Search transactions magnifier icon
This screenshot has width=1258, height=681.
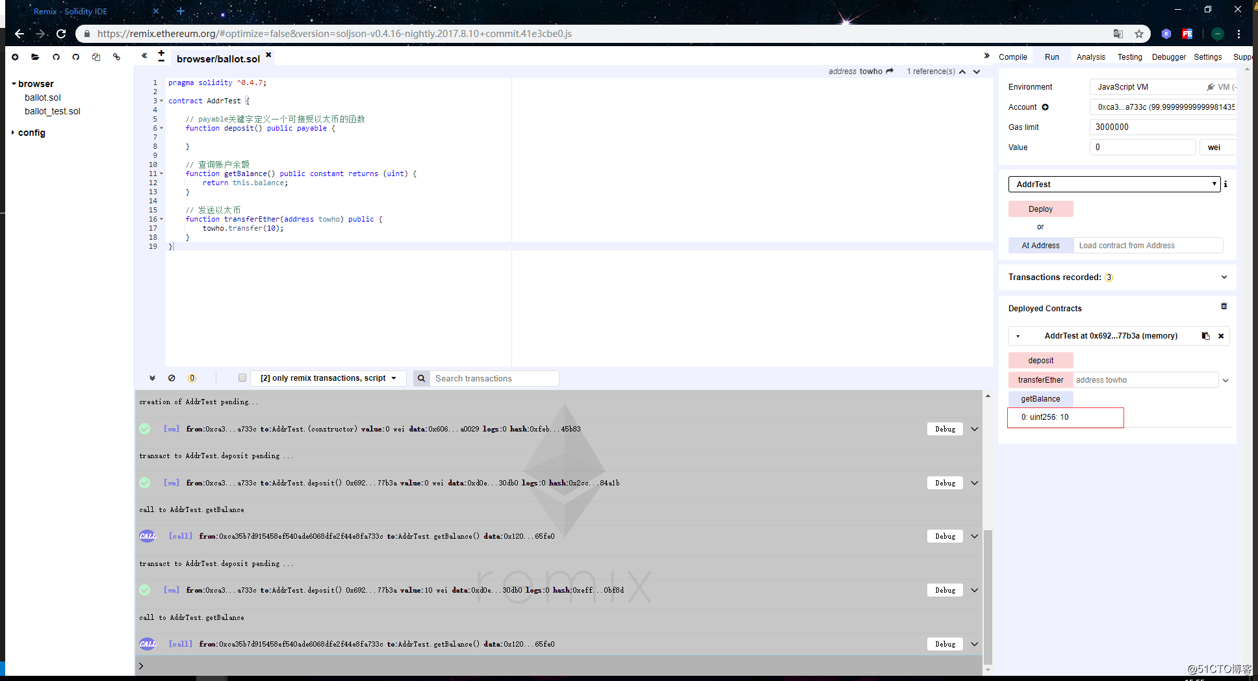tap(421, 378)
